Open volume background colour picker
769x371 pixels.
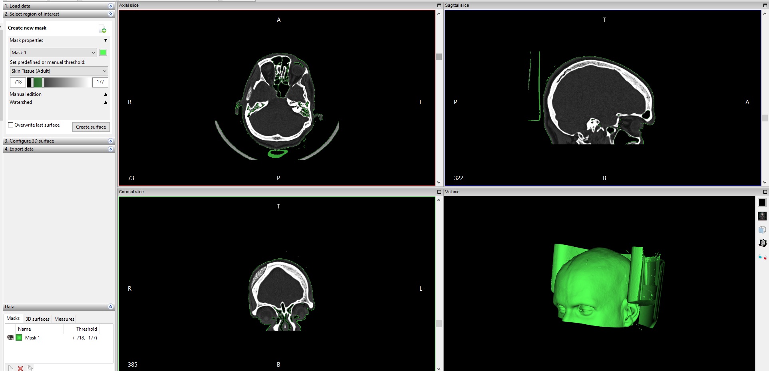coord(762,203)
